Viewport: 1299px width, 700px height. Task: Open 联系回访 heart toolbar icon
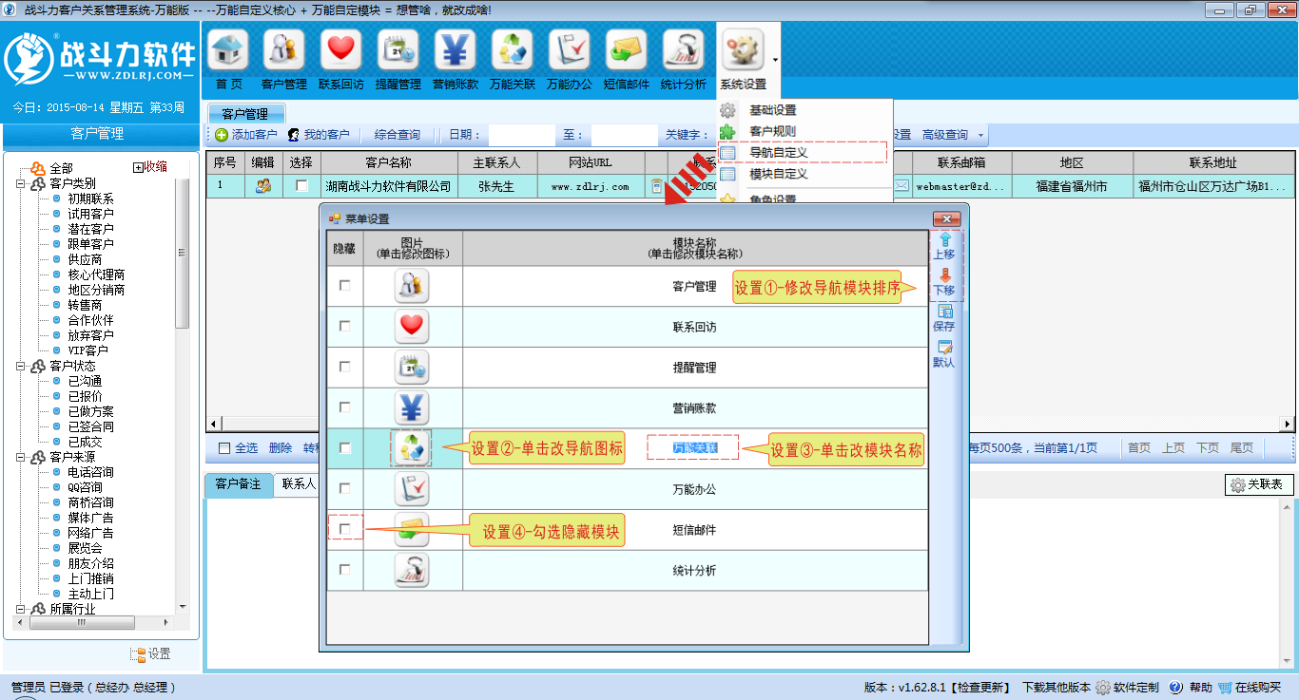click(341, 50)
